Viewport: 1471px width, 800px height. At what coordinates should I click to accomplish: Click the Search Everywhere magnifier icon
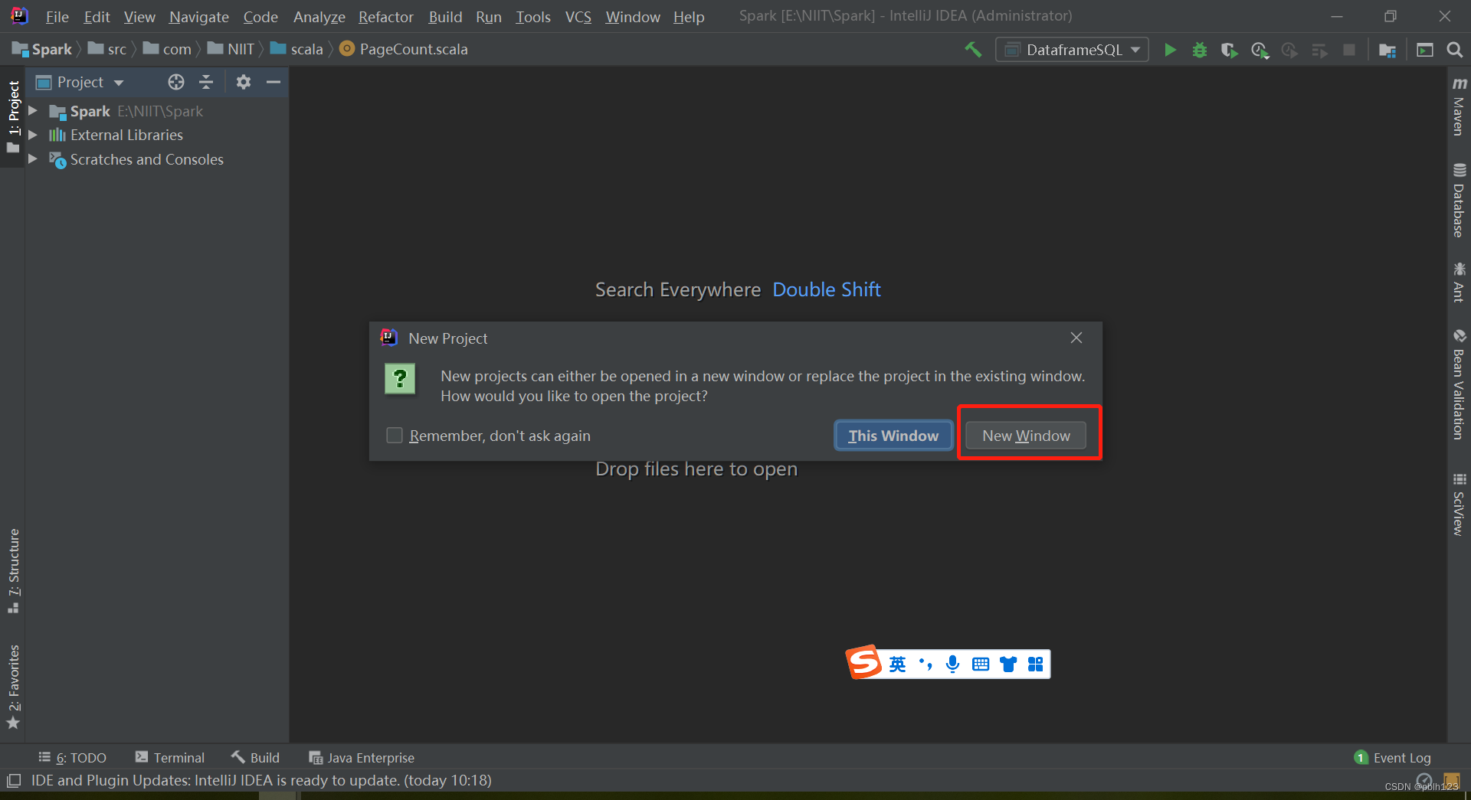(x=1454, y=50)
